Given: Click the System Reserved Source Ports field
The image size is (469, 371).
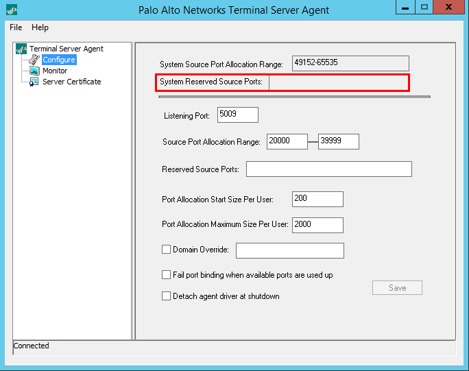Looking at the screenshot, I should tap(338, 82).
